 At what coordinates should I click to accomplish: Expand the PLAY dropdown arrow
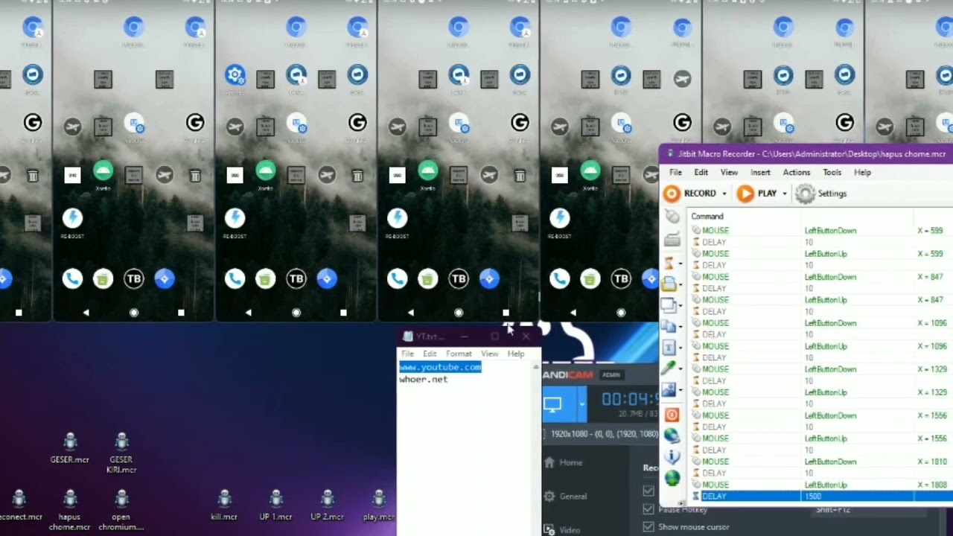coord(784,194)
